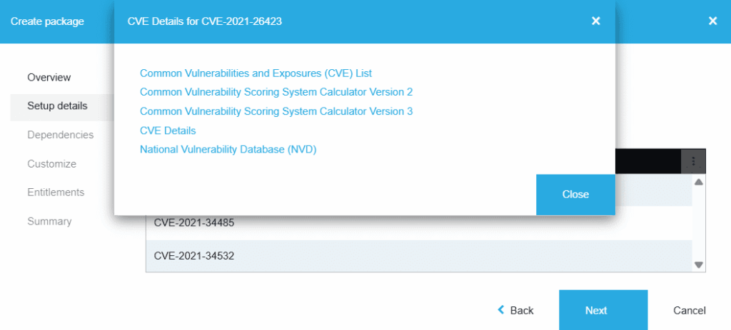Select the Setup details step
Viewport: 731px width, 330px height.
tap(57, 106)
